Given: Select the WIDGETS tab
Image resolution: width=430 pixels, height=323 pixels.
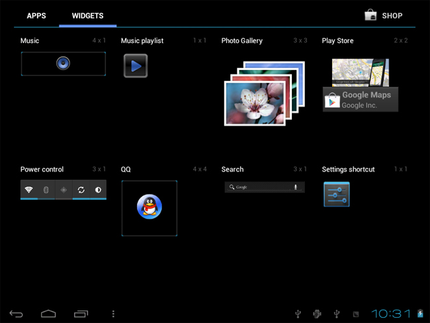Looking at the screenshot, I should [x=88, y=16].
